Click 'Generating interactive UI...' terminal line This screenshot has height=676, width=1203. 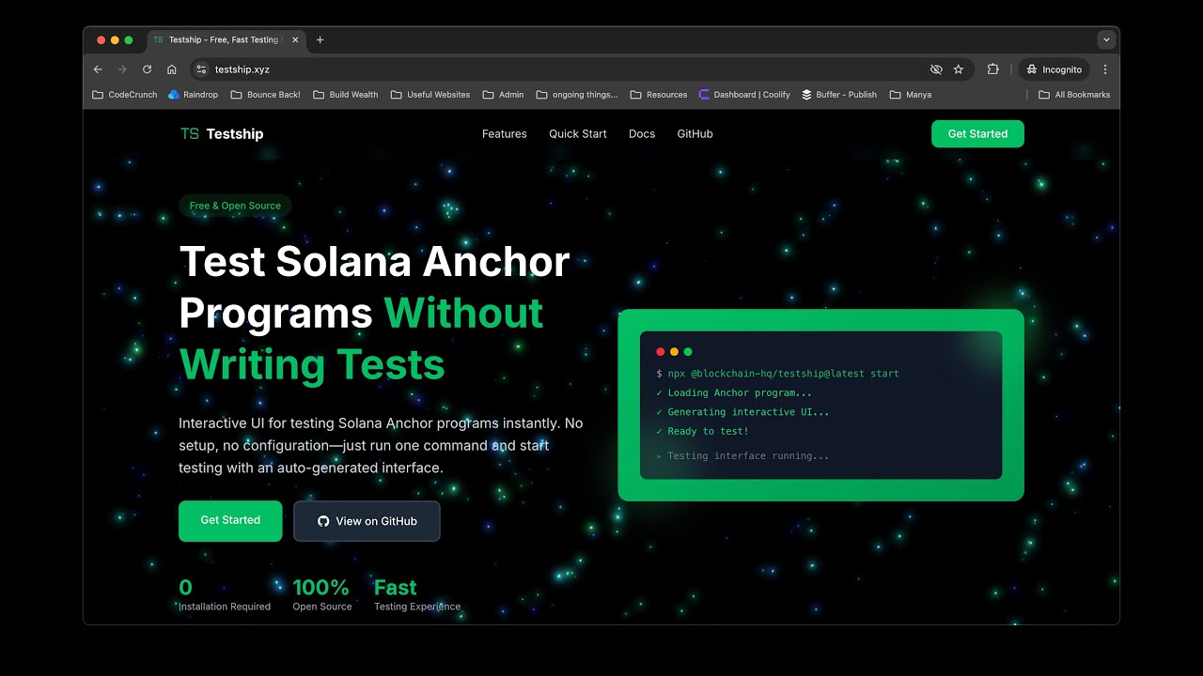[x=742, y=412]
